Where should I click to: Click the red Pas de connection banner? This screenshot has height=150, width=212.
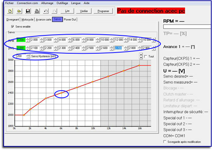coord(151,11)
